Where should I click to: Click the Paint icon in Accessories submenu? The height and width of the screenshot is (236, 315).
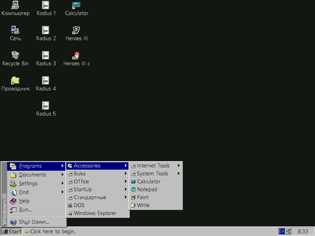[x=134, y=197]
